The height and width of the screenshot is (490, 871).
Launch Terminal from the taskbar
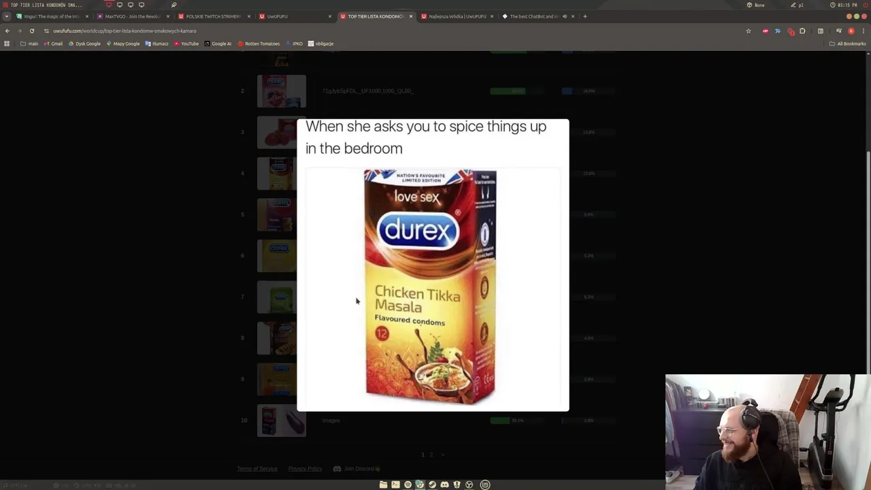(395, 485)
